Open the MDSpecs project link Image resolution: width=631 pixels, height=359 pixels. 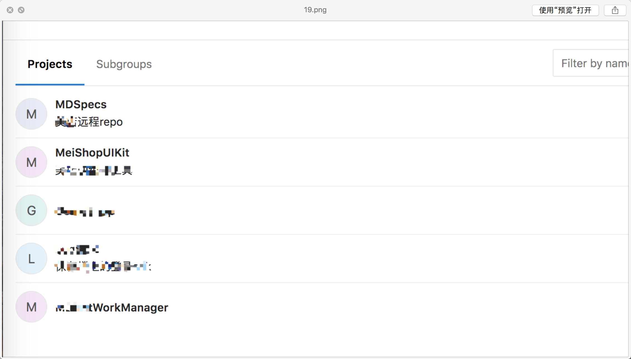(81, 104)
